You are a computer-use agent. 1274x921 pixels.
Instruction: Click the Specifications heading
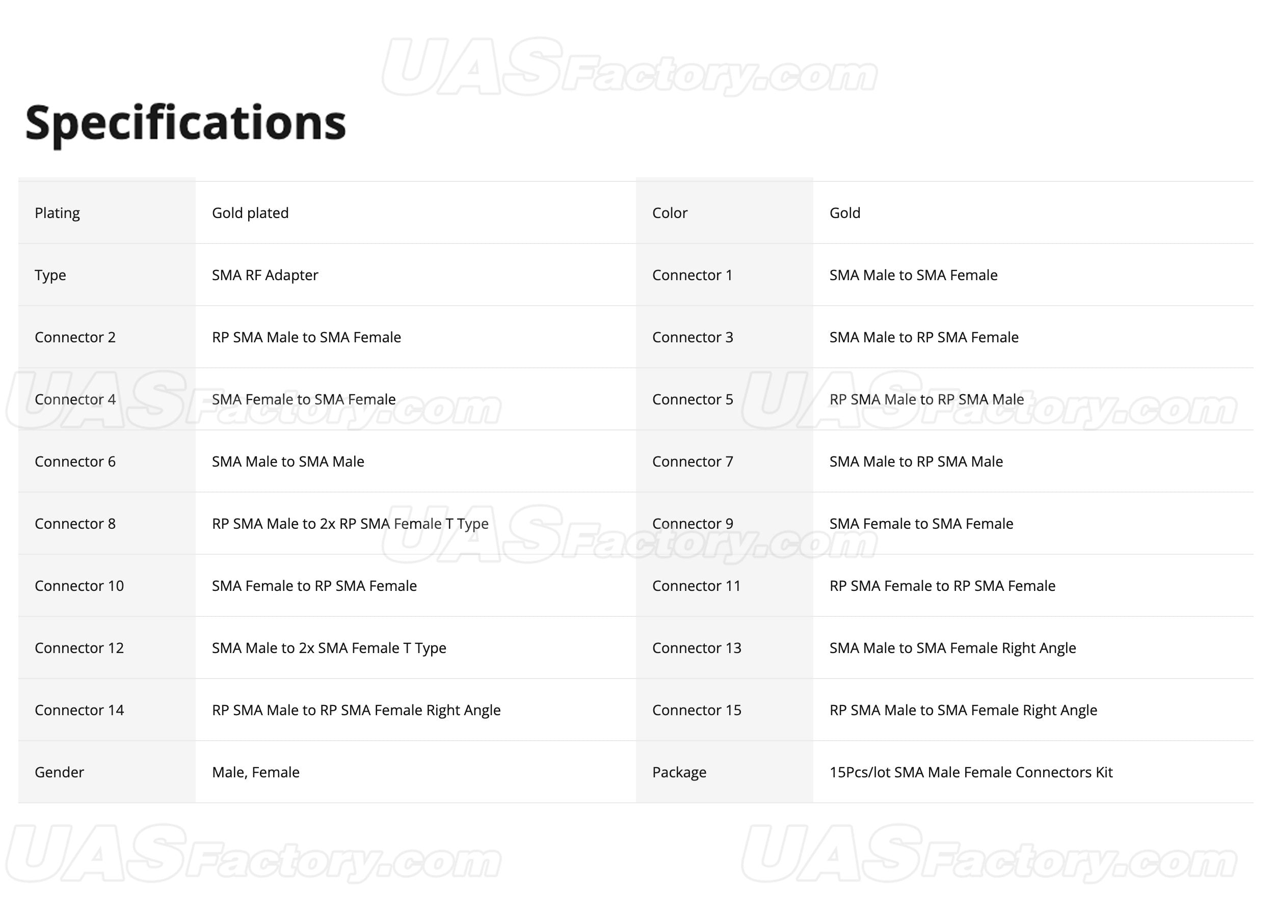coord(185,125)
